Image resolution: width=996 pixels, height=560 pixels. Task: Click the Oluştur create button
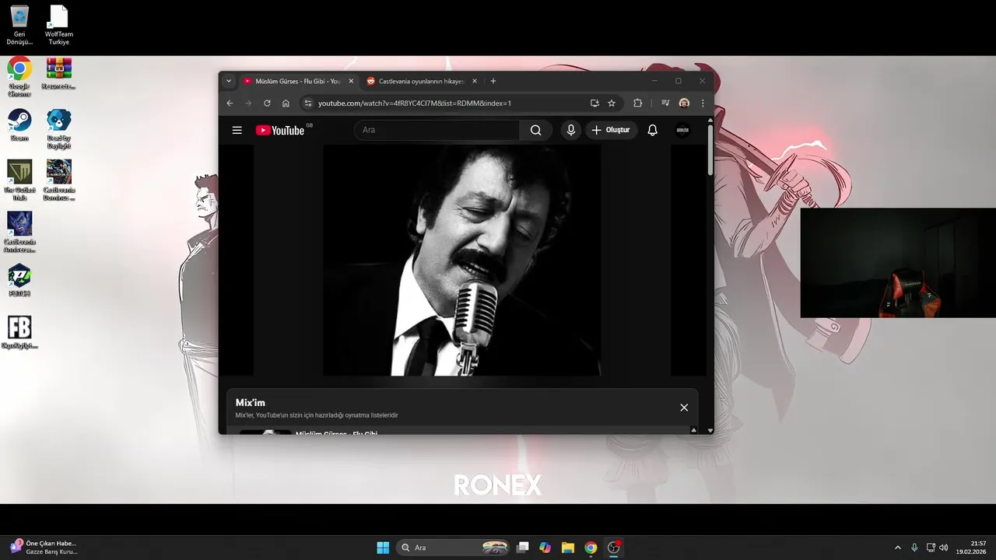(x=612, y=130)
